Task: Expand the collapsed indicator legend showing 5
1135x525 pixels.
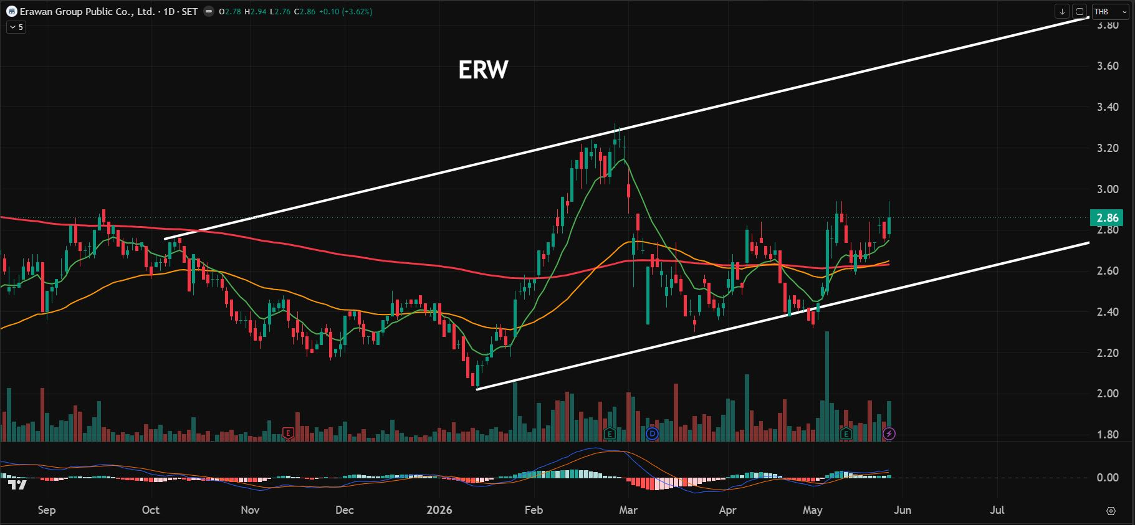Action: tap(17, 27)
